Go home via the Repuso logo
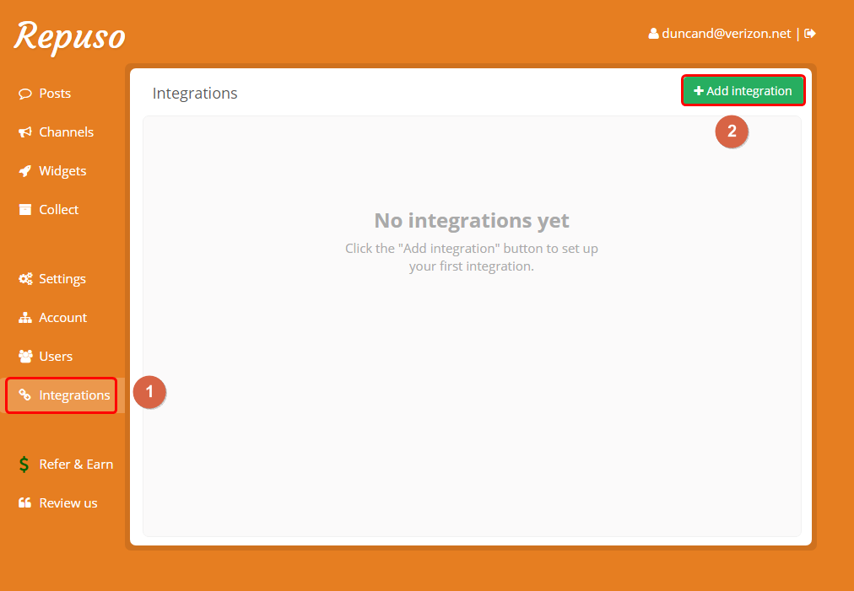The width and height of the screenshot is (854, 591). pyautogui.click(x=70, y=35)
